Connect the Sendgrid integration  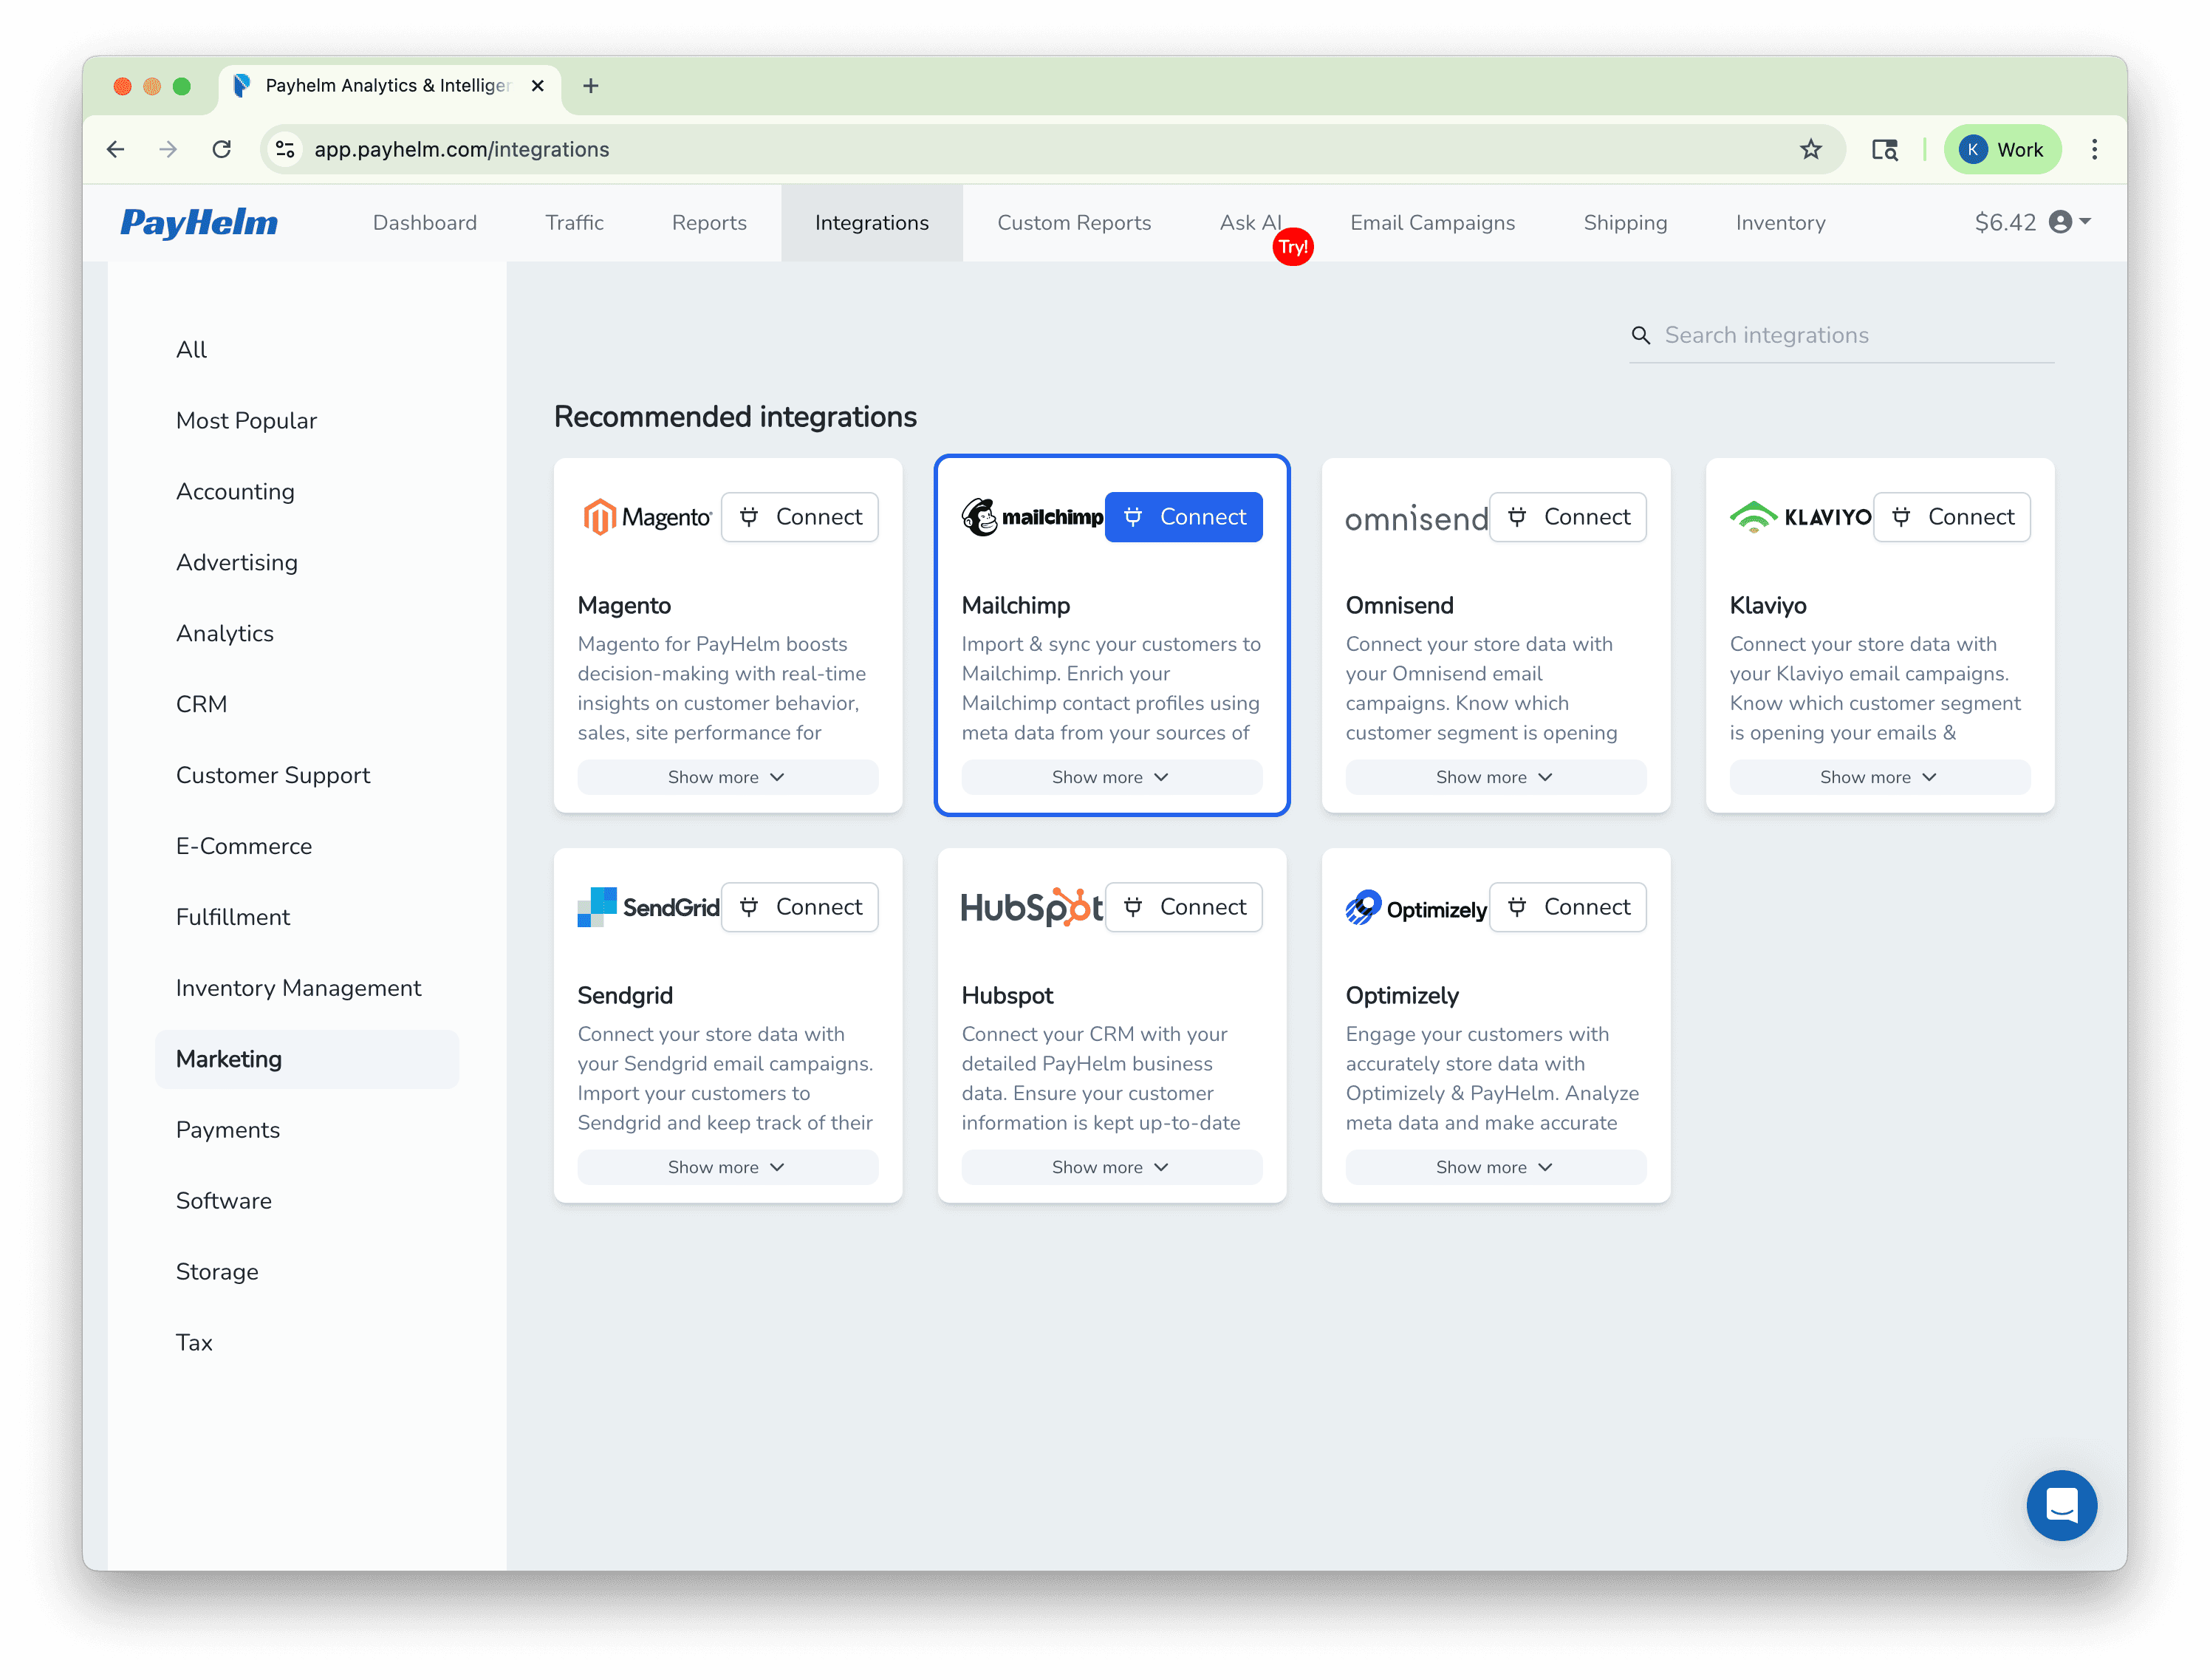click(x=800, y=907)
